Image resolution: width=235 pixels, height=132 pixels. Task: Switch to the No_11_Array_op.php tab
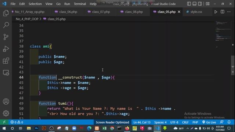(30, 12)
